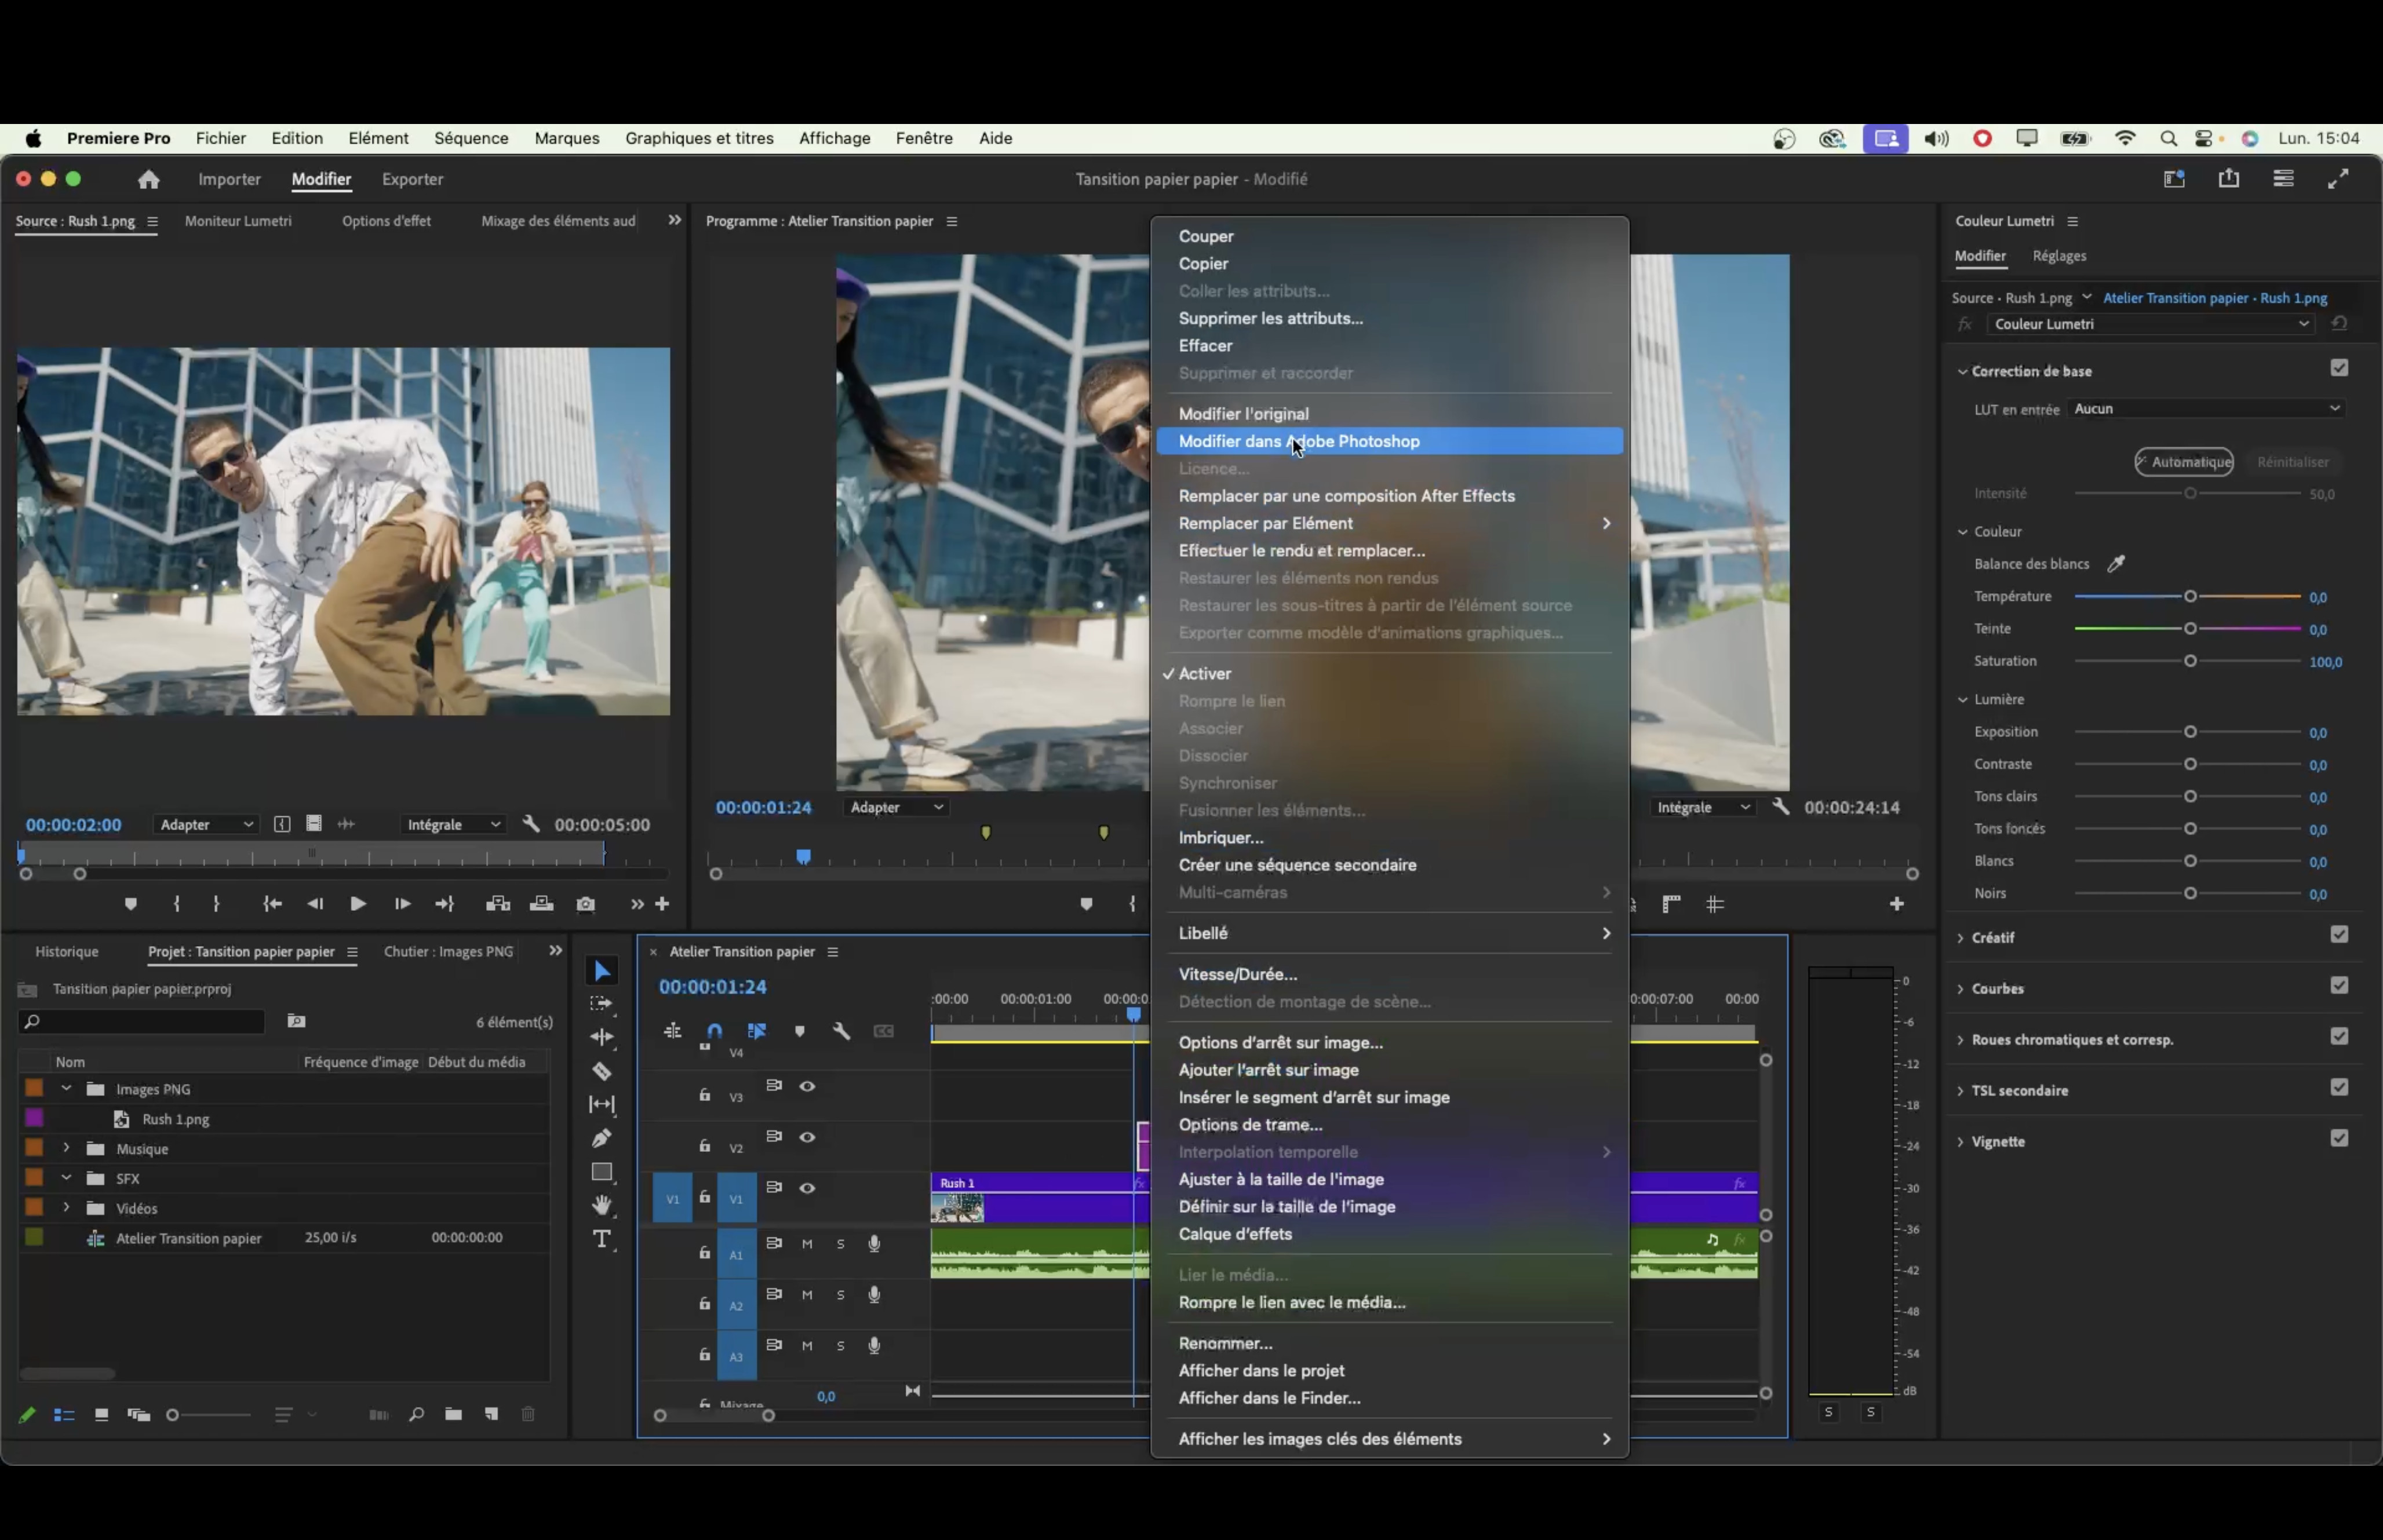Click the New Bin folder icon

pyautogui.click(x=453, y=1414)
